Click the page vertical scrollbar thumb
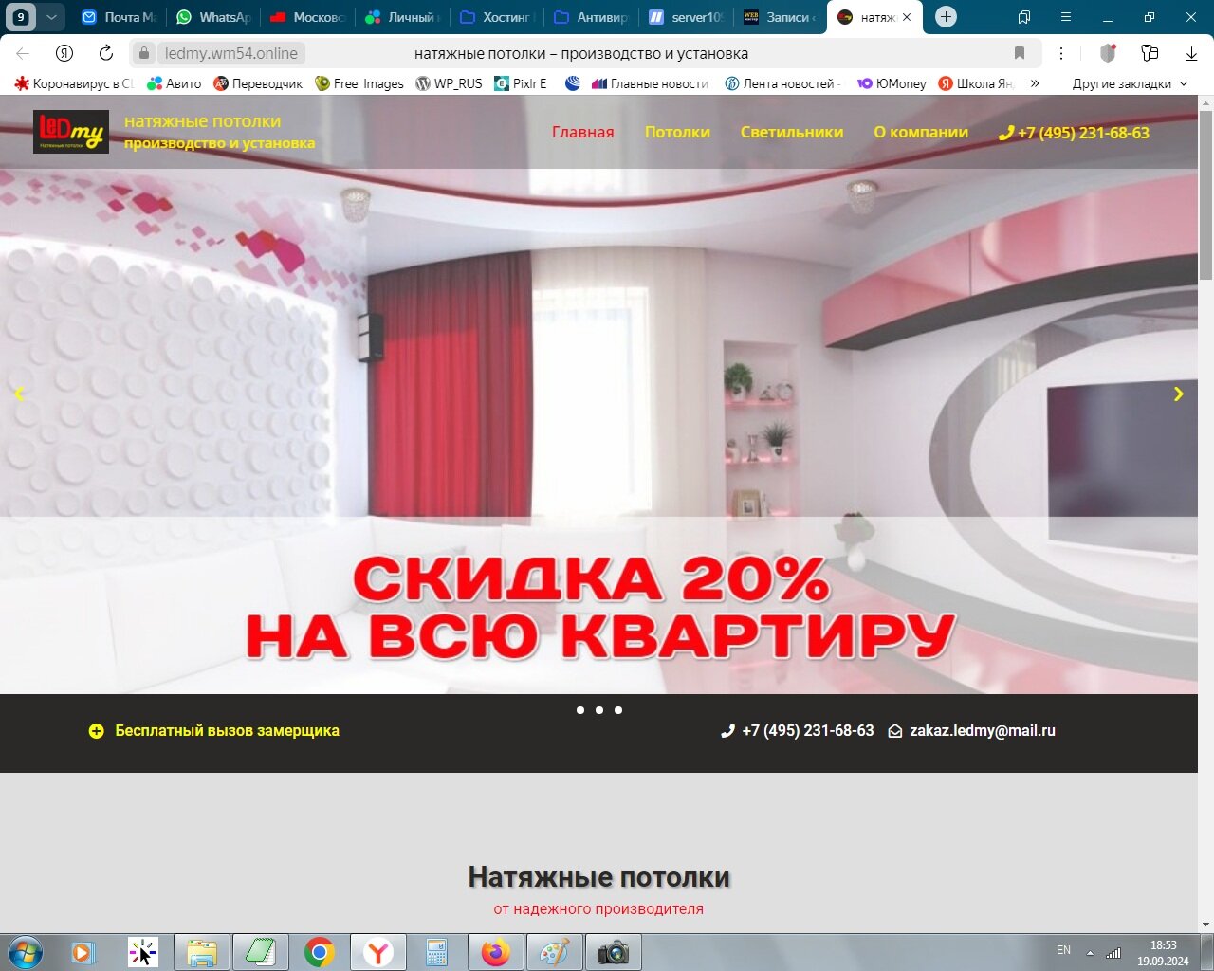 pos(1205,194)
